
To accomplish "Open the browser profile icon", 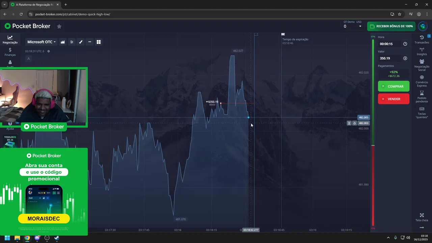I will pos(419,14).
